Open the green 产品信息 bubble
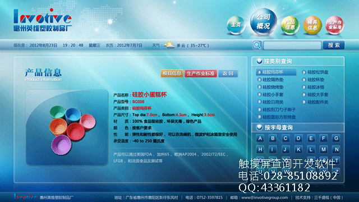The image size is (359, 202). pos(290,25)
